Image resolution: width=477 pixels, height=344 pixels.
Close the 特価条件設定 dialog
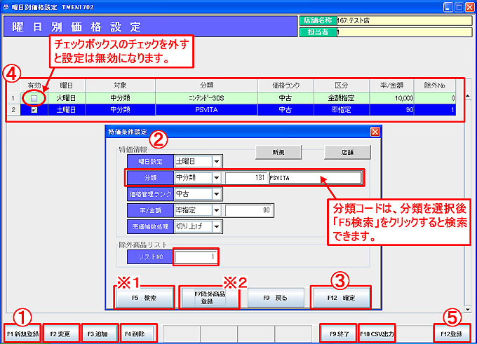pos(375,132)
